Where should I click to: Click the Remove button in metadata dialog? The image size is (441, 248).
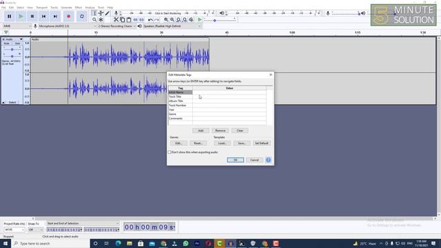pyautogui.click(x=220, y=130)
